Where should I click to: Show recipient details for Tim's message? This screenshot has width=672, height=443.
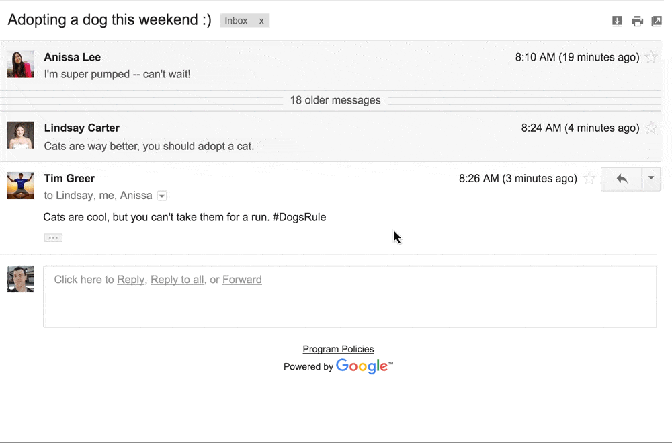(x=161, y=196)
